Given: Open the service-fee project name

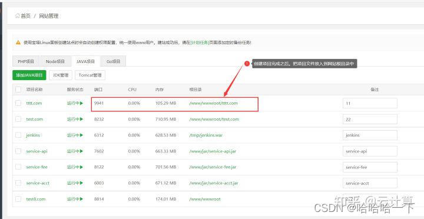Looking at the screenshot, I should coord(37,167).
